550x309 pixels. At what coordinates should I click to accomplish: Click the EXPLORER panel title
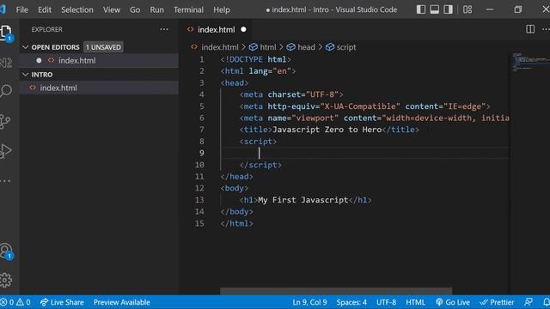tap(46, 29)
